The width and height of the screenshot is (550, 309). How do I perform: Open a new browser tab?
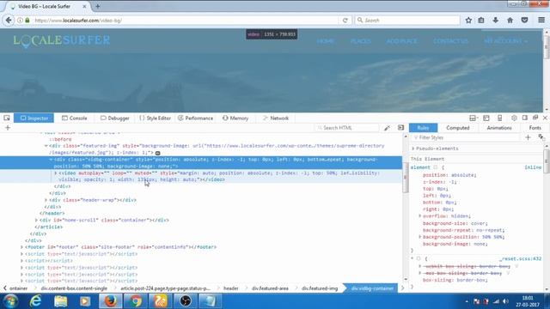[97, 6]
